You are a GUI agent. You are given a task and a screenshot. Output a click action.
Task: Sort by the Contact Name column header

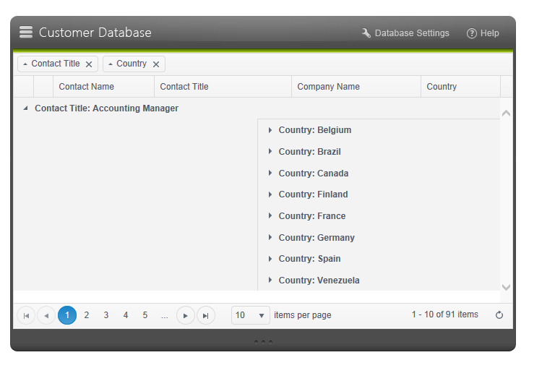87,87
